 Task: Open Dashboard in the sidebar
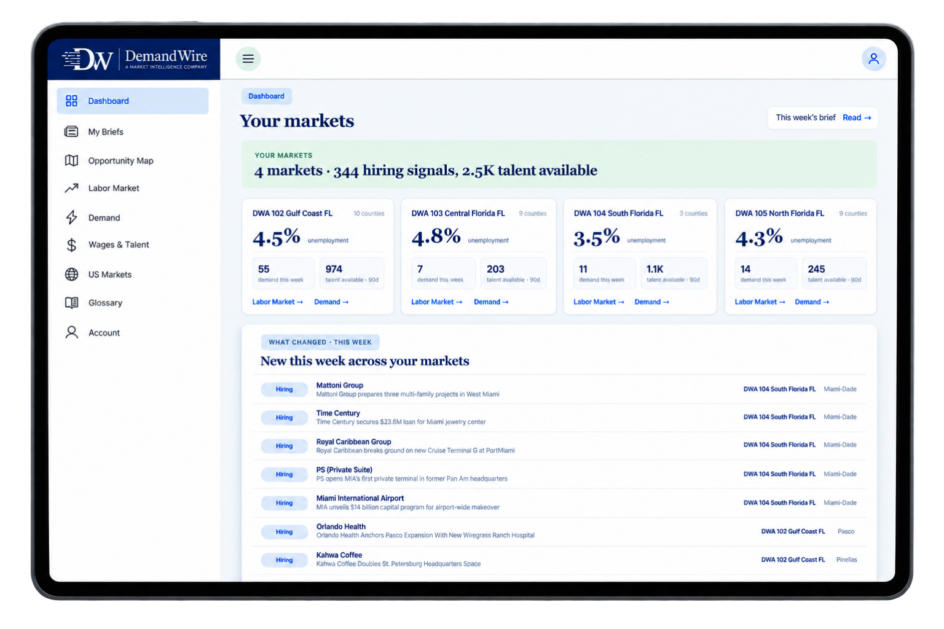pos(133,101)
